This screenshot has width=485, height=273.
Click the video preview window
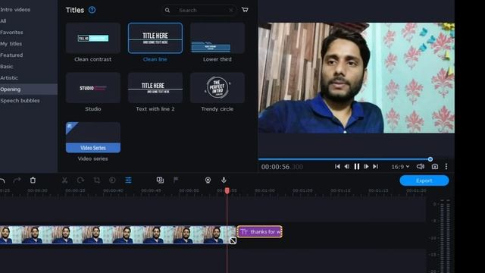[x=356, y=77]
